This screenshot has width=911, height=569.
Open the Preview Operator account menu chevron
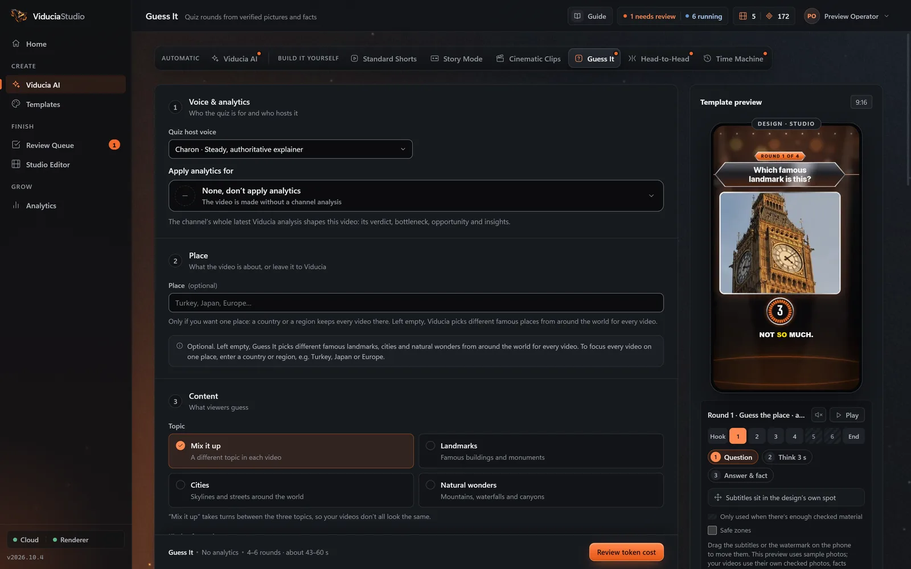(887, 16)
